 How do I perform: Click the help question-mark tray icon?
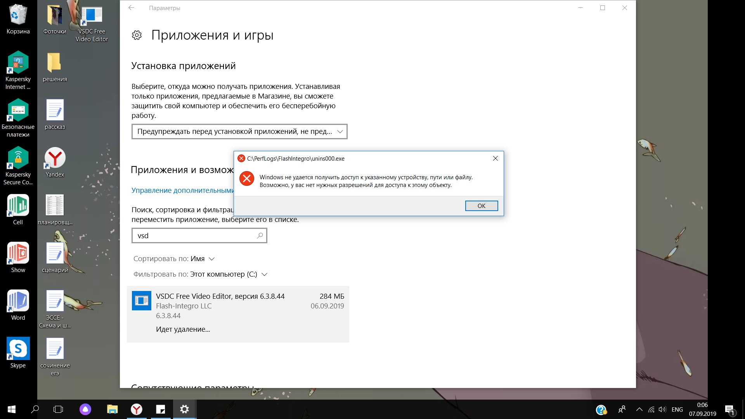pyautogui.click(x=601, y=410)
